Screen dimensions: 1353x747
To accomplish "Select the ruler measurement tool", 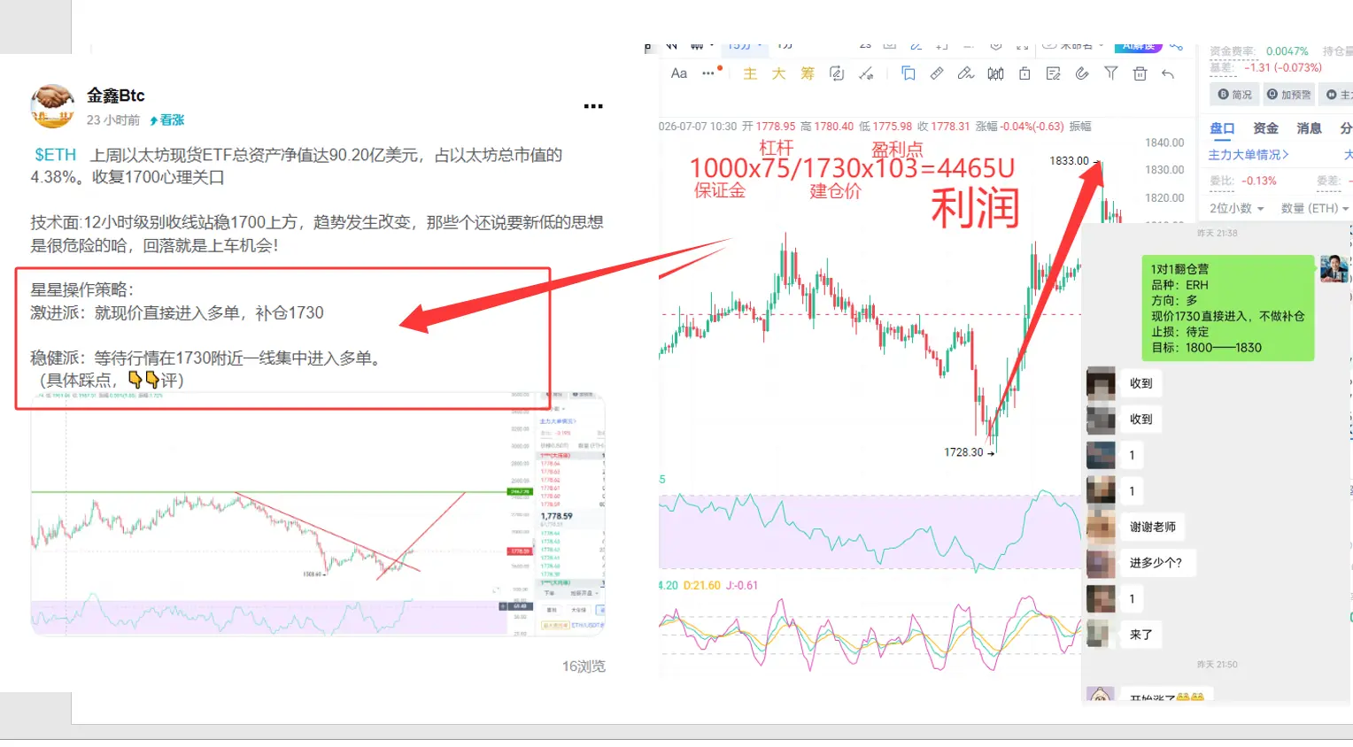I will [x=937, y=73].
